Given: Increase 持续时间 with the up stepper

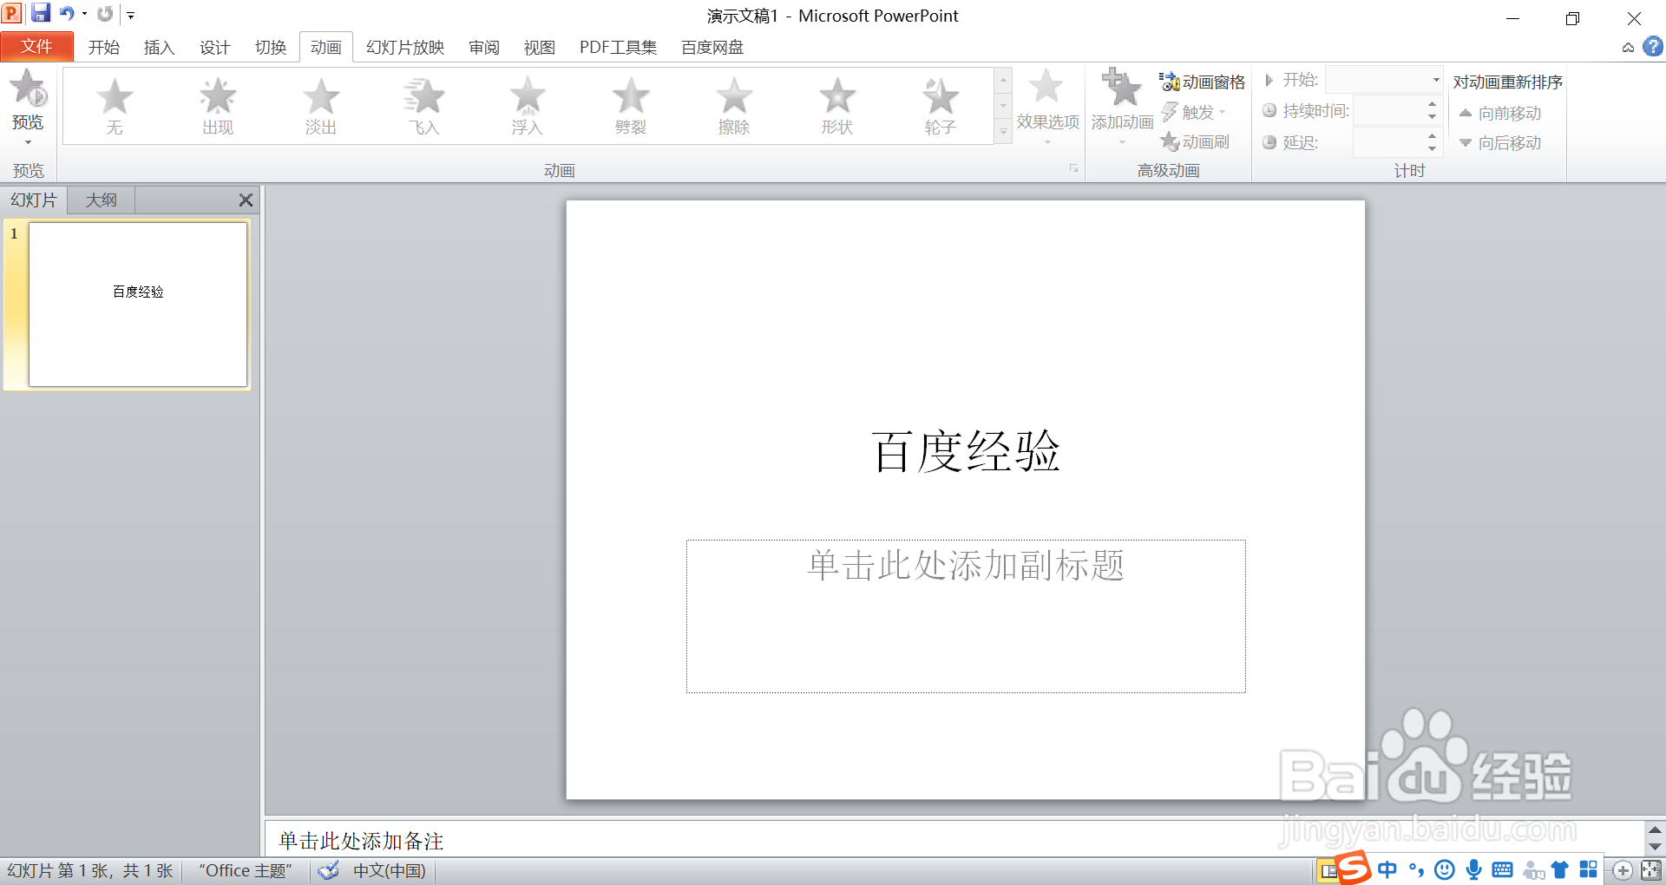Looking at the screenshot, I should 1432,106.
